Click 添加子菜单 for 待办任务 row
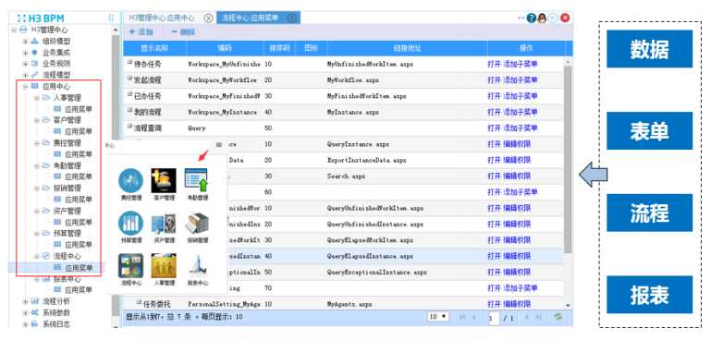711x341 pixels. coord(521,64)
